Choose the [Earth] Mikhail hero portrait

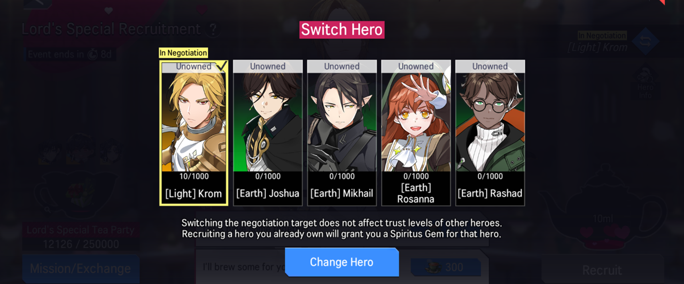coord(341,133)
